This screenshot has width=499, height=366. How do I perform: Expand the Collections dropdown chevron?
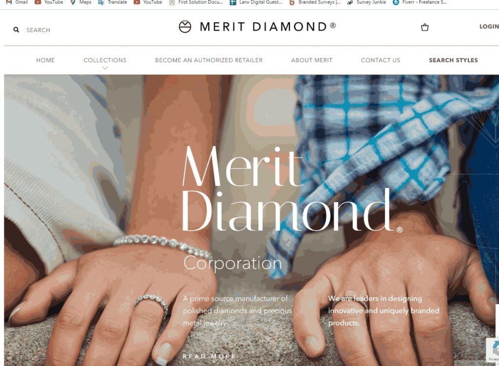105,68
